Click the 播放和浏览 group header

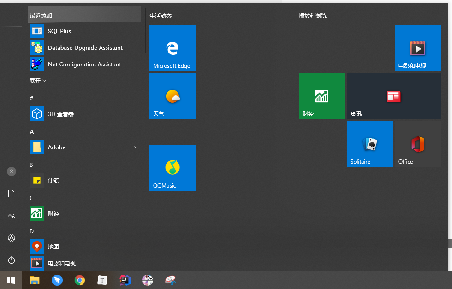point(313,16)
